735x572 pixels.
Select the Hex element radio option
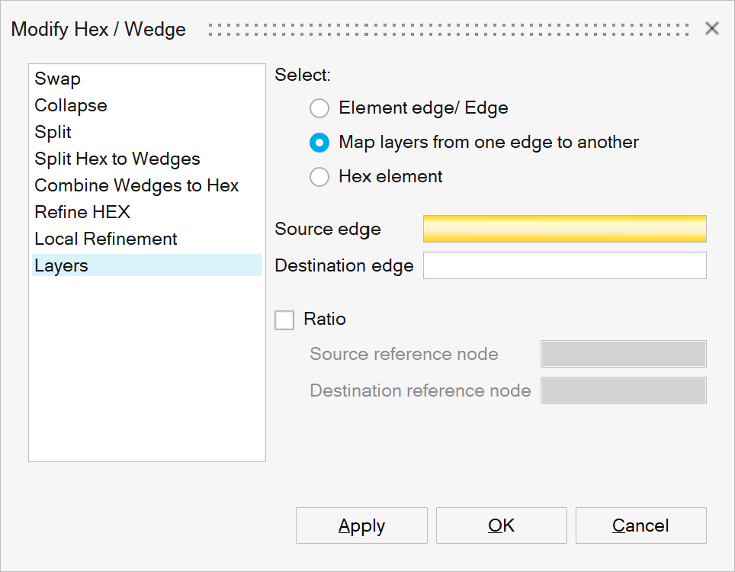[x=319, y=177]
